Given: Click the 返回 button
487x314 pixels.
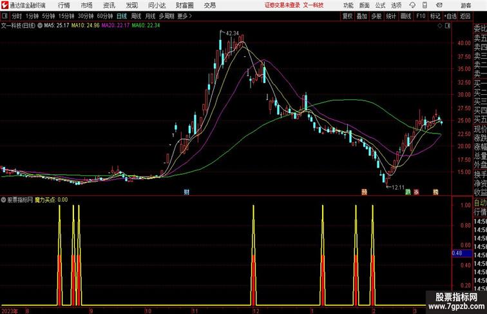Looking at the screenshot, I should (x=465, y=16).
